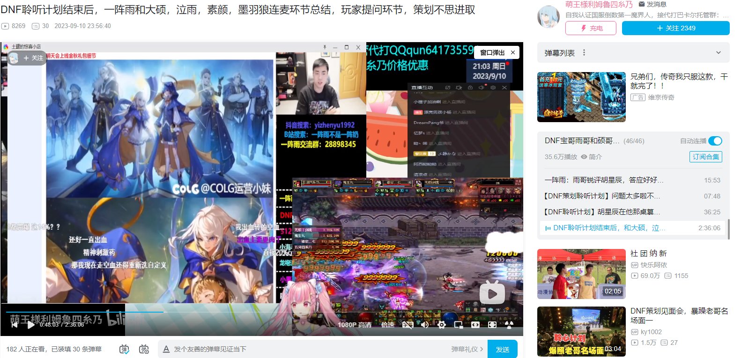Click the bilibili TV play overlay icon

click(492, 293)
